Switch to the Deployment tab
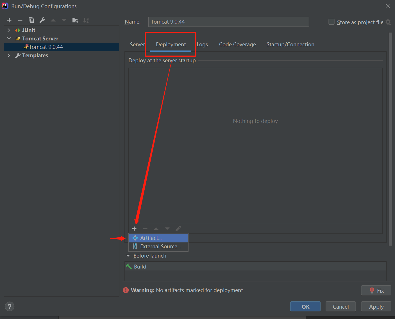 pos(171,44)
